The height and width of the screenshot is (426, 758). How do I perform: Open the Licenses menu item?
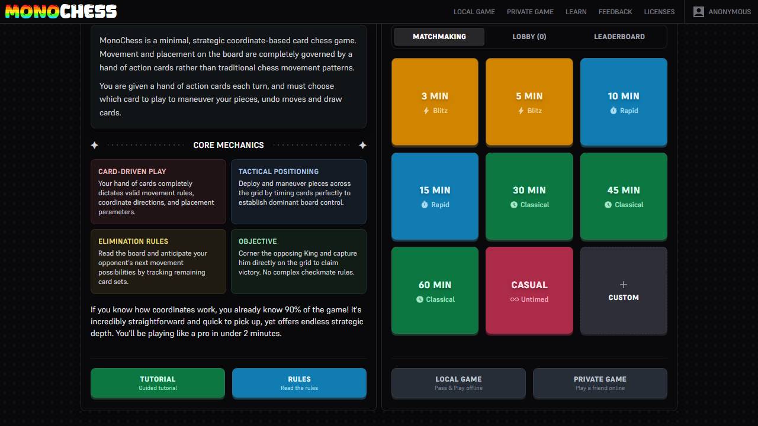(x=659, y=12)
